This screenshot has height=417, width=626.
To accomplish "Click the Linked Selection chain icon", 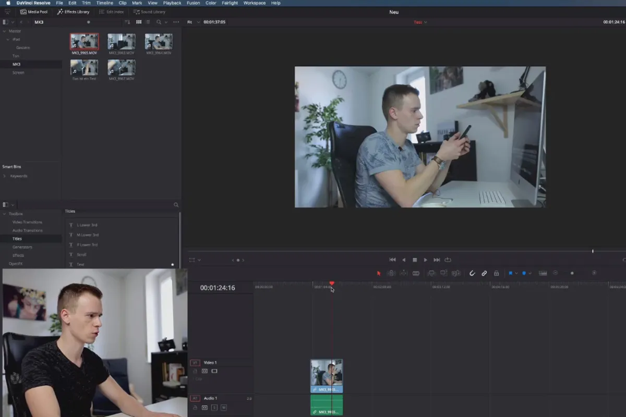I will pos(484,273).
